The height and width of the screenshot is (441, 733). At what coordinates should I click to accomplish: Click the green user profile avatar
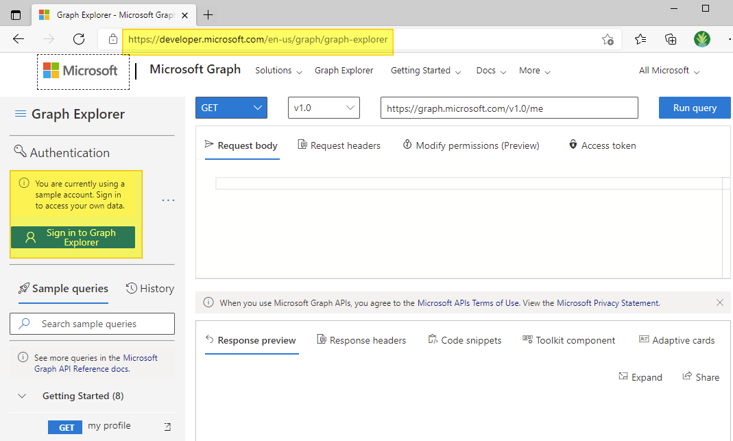click(x=701, y=39)
